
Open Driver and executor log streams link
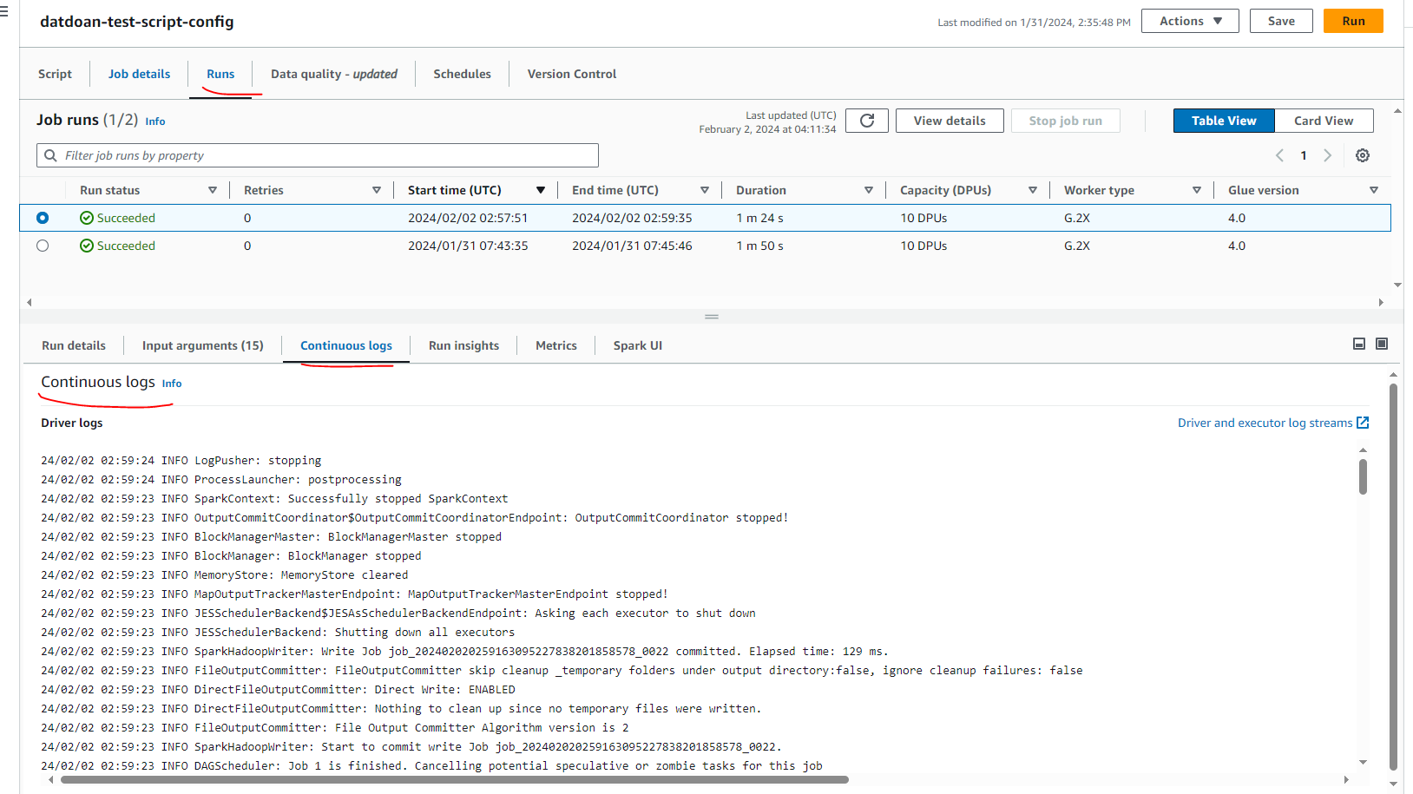pyautogui.click(x=1264, y=423)
